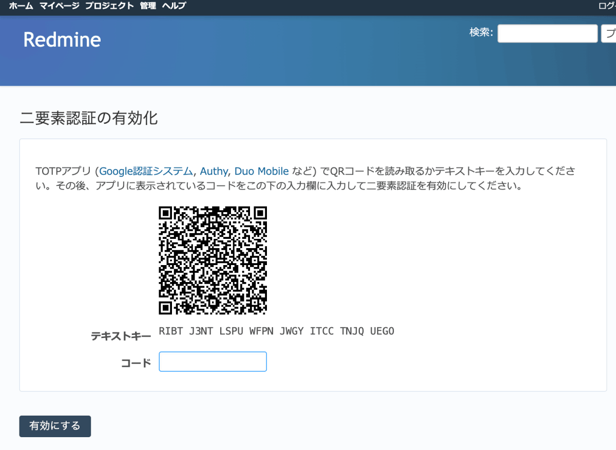Open the プロジェクト menu item
This screenshot has width=616, height=450.
(x=110, y=6)
